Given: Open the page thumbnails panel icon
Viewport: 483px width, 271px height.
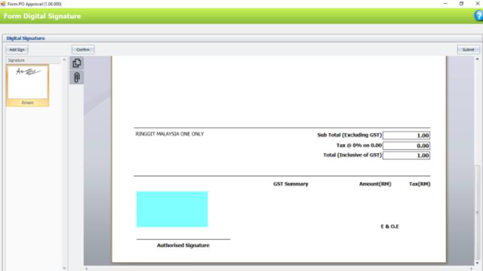Looking at the screenshot, I should click(x=76, y=63).
